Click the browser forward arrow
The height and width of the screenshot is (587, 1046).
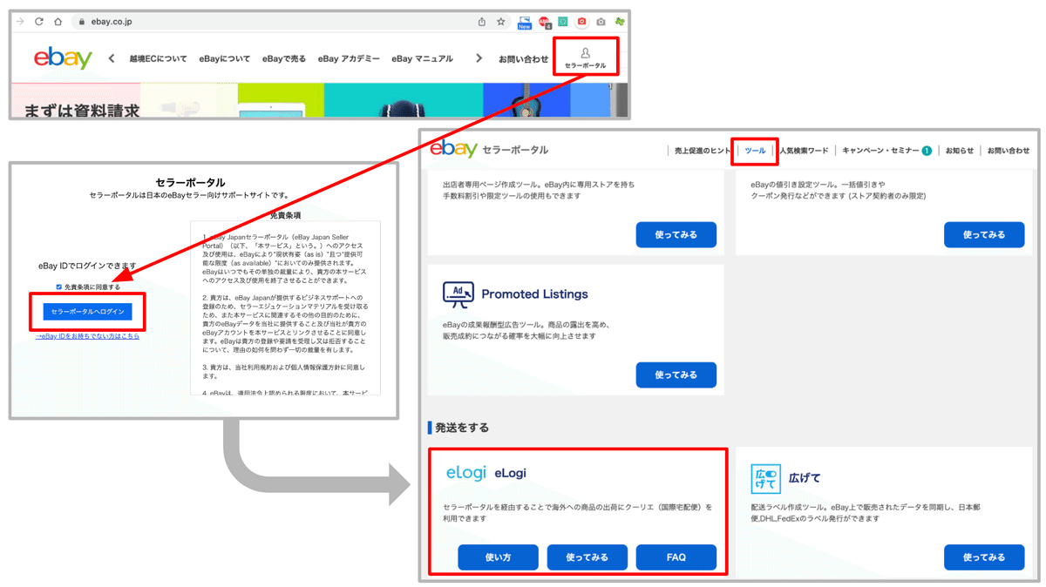pyautogui.click(x=20, y=22)
